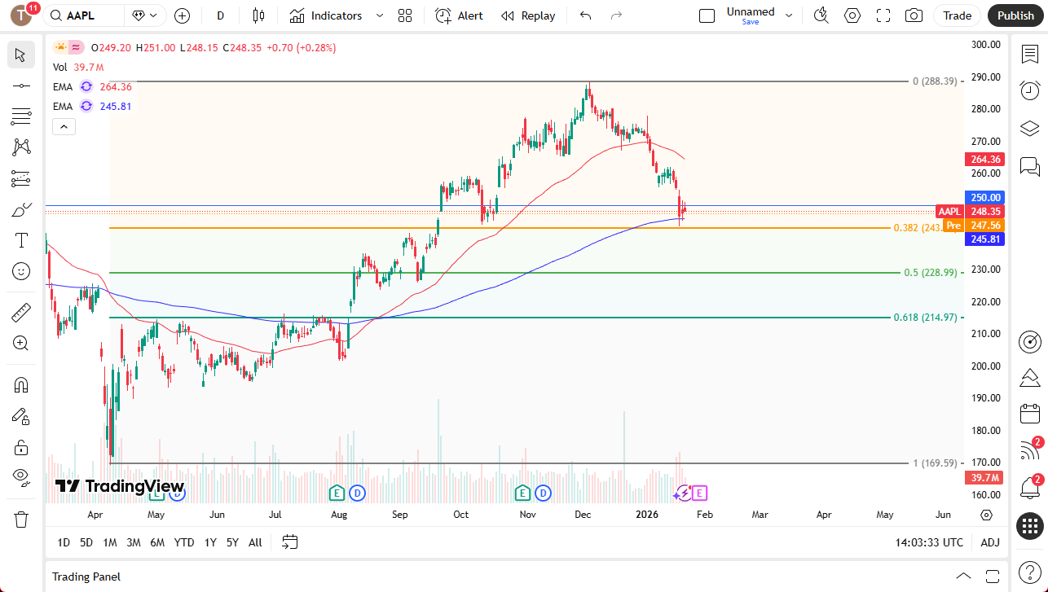Open the quick search icon

pos(821,15)
